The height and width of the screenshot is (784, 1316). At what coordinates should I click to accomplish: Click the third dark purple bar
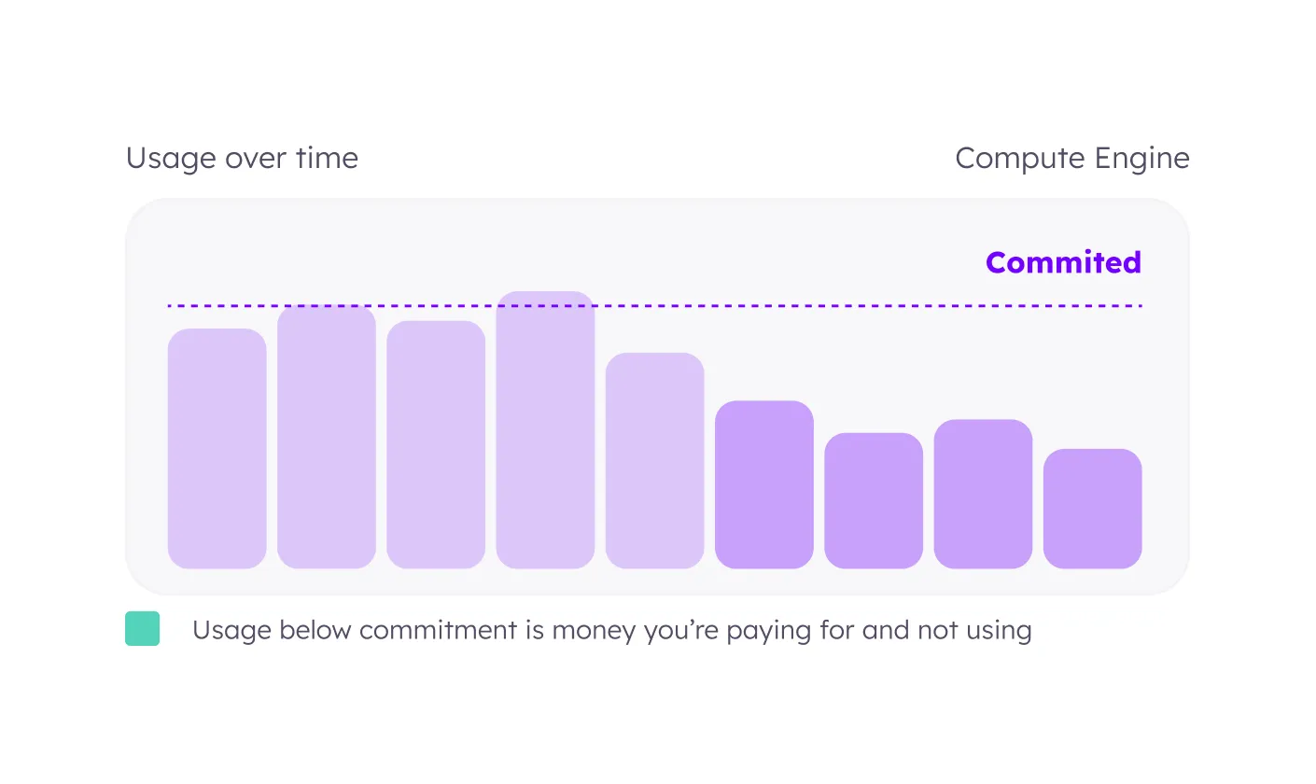click(983, 495)
